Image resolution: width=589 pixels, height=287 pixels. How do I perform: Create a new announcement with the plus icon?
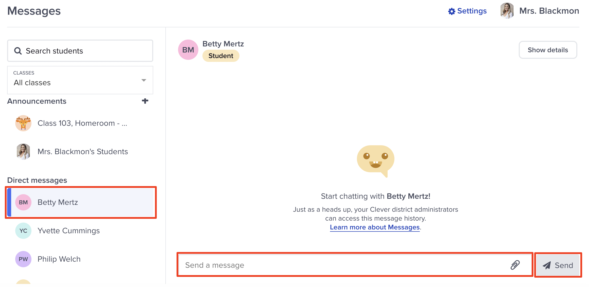tap(145, 101)
